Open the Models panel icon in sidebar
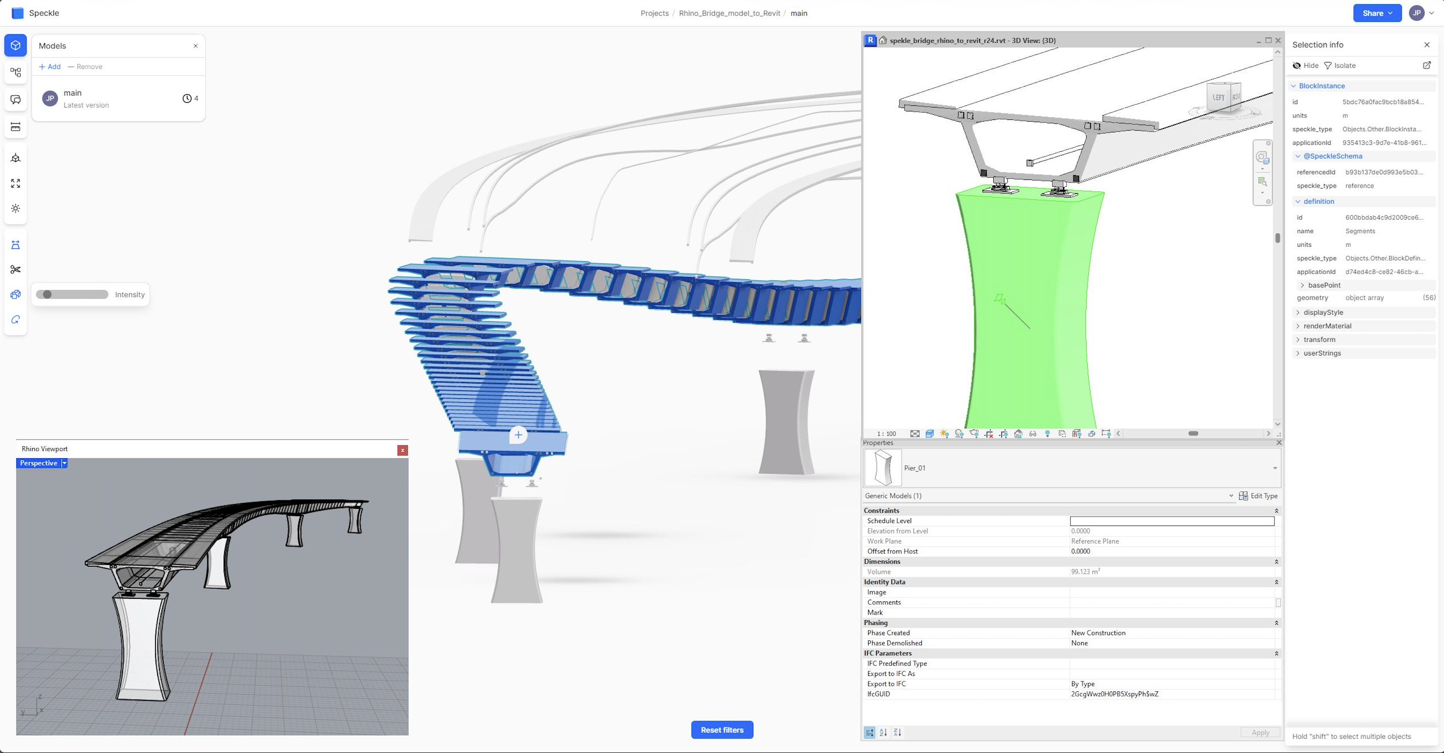Viewport: 1444px width, 753px height. click(16, 45)
